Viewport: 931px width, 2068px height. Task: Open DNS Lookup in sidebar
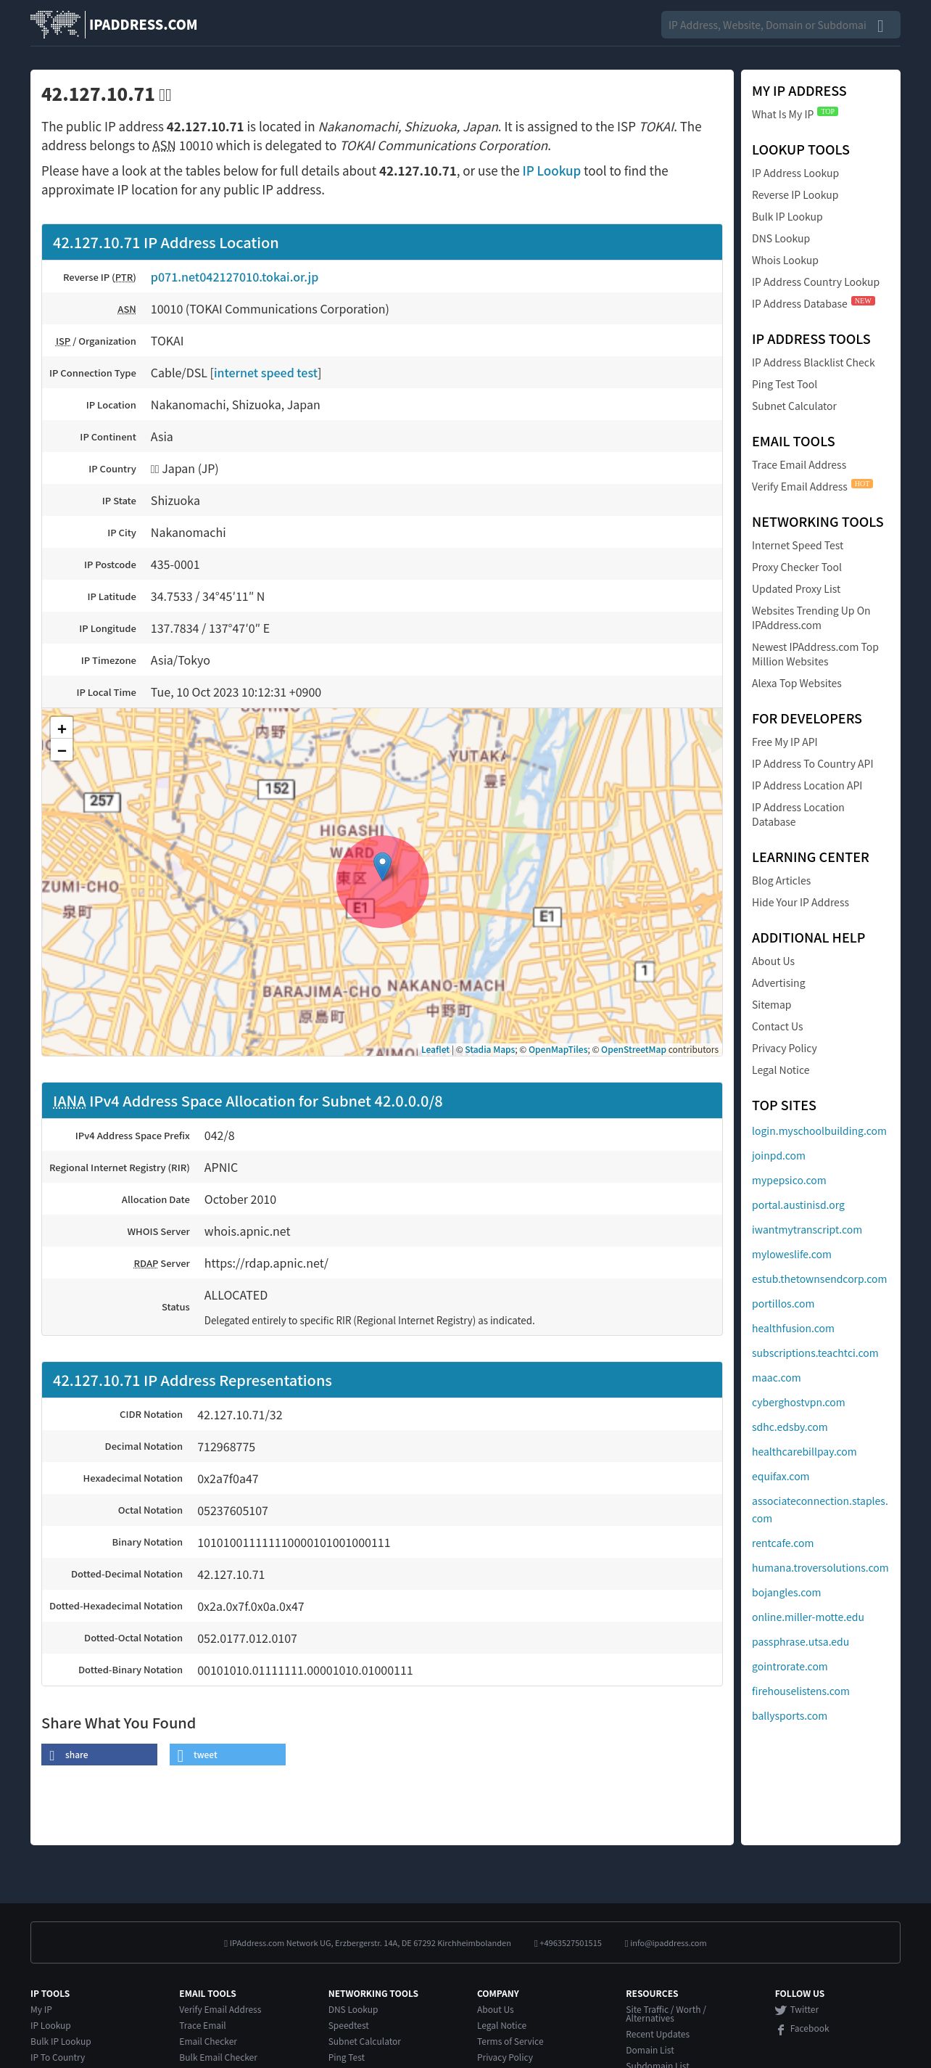780,239
